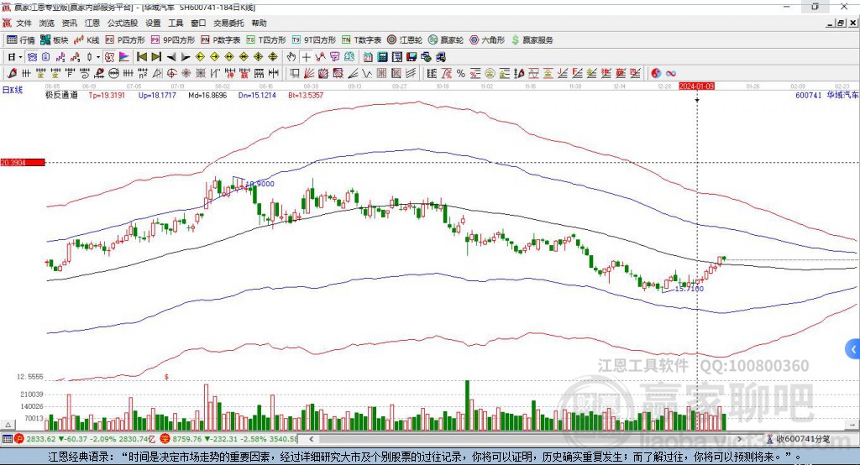Open the calendar date icon
This screenshot has width=860, height=465.
[368, 57]
